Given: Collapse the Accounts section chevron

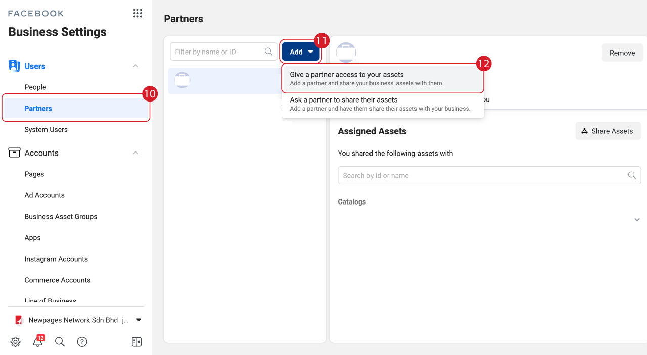Looking at the screenshot, I should click(135, 153).
